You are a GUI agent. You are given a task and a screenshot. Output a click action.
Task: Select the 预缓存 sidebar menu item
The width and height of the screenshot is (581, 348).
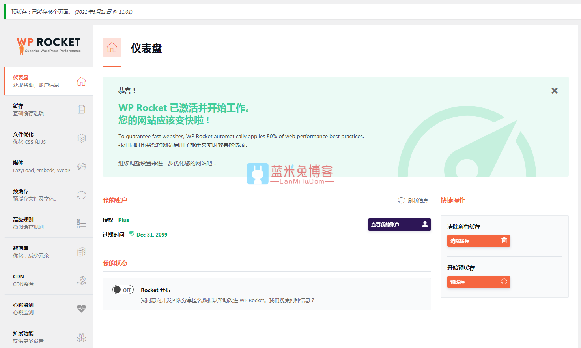[49, 195]
